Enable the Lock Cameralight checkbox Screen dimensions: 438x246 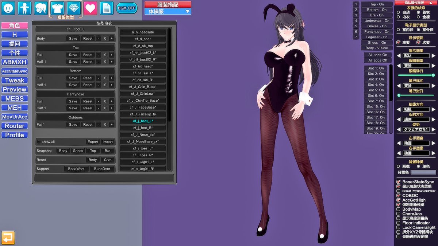coord(399,227)
